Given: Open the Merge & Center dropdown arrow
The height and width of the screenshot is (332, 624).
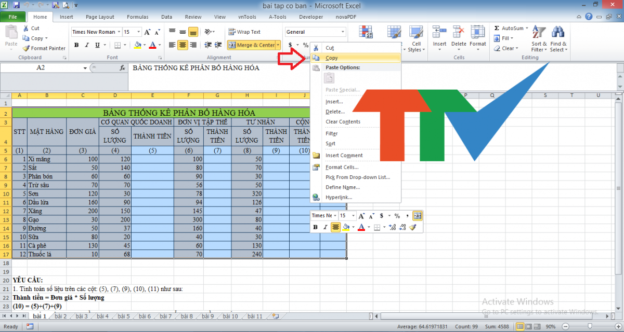Looking at the screenshot, I should [x=278, y=45].
